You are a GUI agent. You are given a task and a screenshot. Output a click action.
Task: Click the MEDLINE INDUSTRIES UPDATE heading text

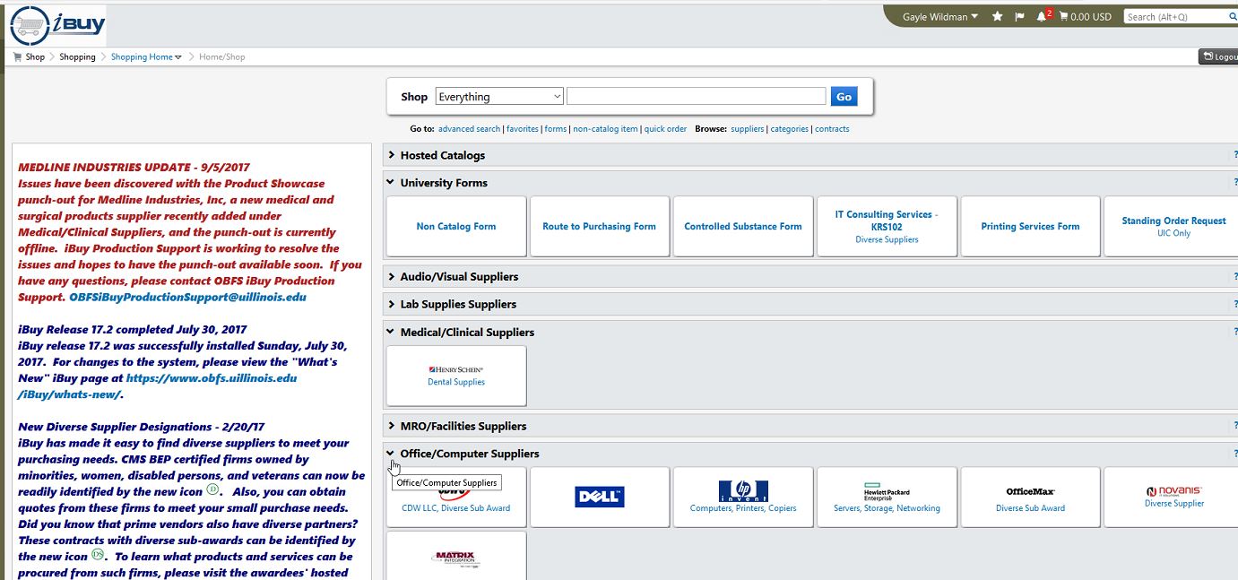tap(134, 168)
